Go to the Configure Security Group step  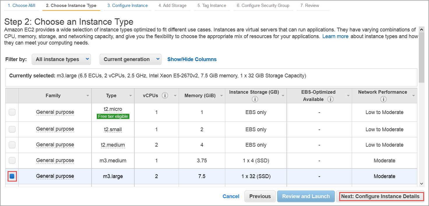tap(263, 5)
